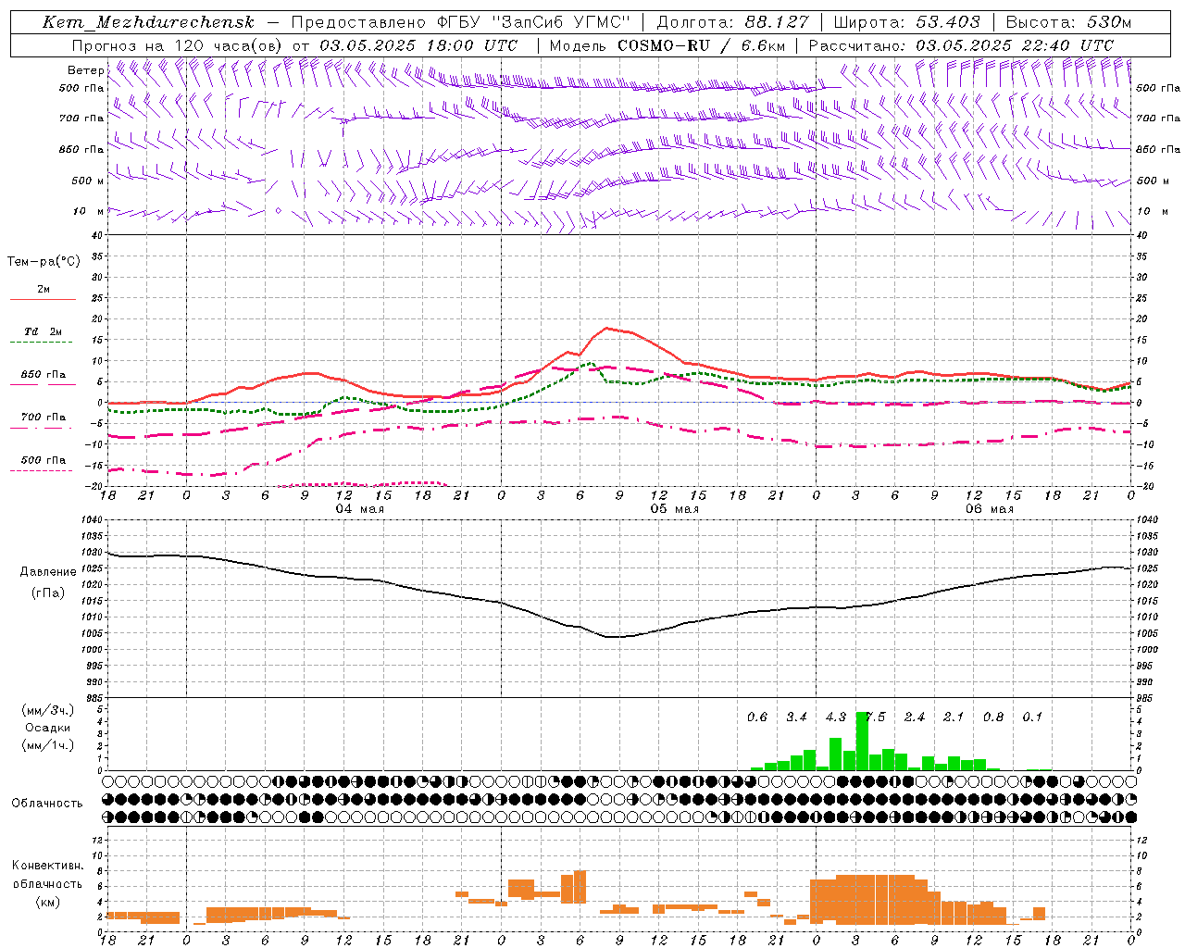Click the 'Высота: 530м' elevation text
Viewport: 1185px width, 948px height.
(x=1068, y=22)
